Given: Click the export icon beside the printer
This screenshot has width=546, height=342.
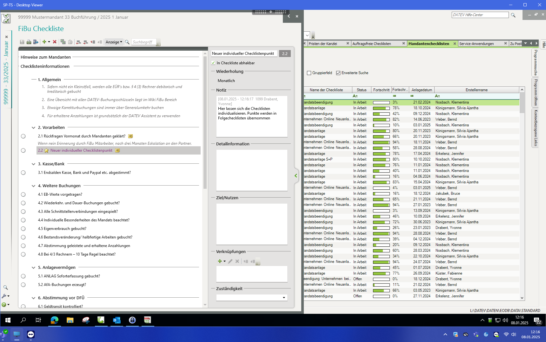Looking at the screenshot, I should click(36, 42).
